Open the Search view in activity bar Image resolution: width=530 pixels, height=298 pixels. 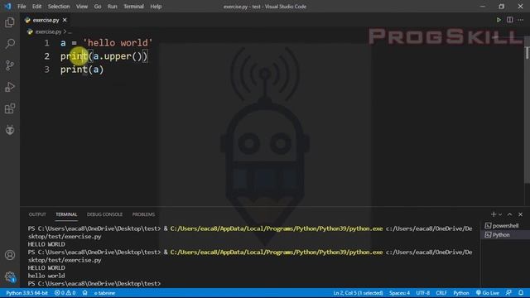[x=10, y=44]
